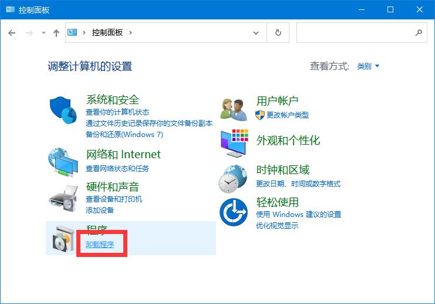Click the Programs disc box icon

click(x=64, y=239)
